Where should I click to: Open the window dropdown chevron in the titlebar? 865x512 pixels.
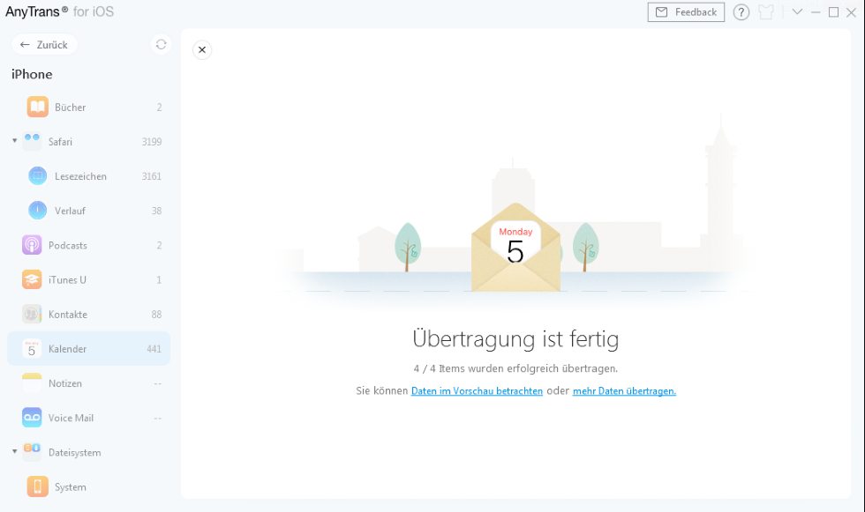click(797, 12)
